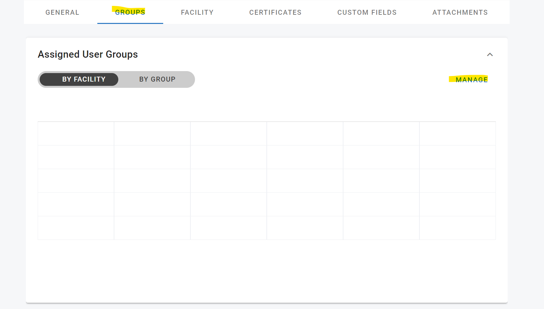Click third-row, third-column cell of empty grid
The width and height of the screenshot is (544, 309).
(228, 181)
